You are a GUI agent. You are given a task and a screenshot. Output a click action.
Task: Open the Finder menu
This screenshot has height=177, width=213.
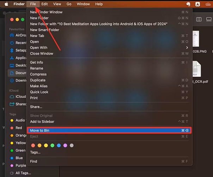[x=19, y=4]
